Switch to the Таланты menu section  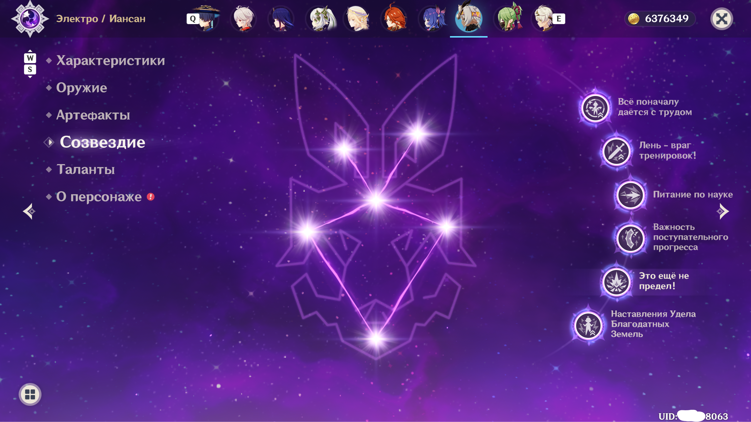click(x=85, y=169)
